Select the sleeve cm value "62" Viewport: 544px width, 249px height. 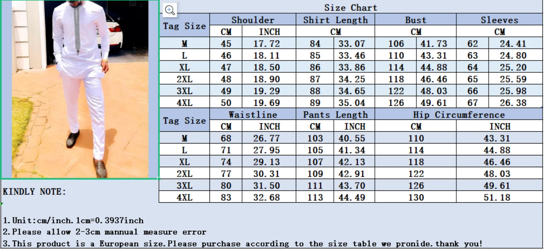tap(472, 44)
